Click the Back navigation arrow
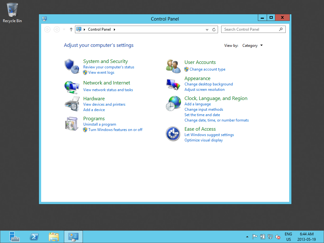The image size is (324, 243). (47, 29)
